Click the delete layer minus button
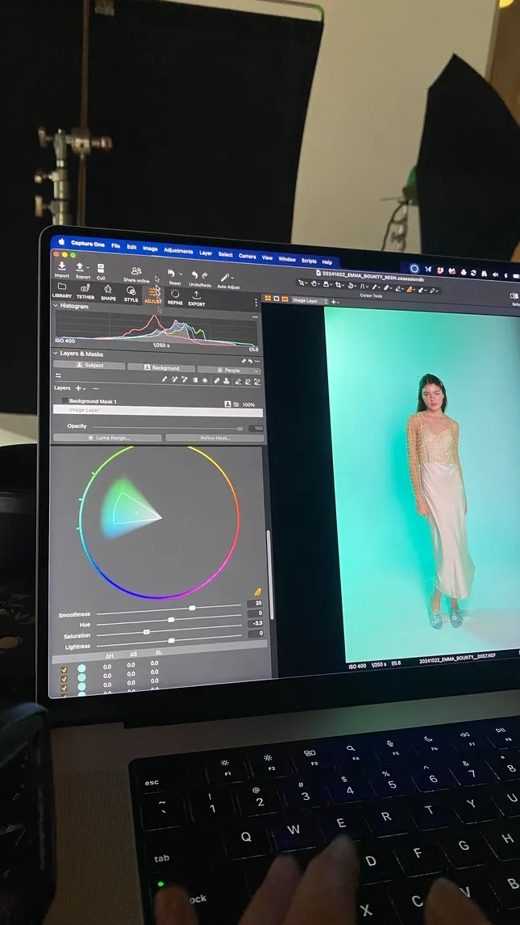Screen dimensions: 520x925 click(95, 389)
